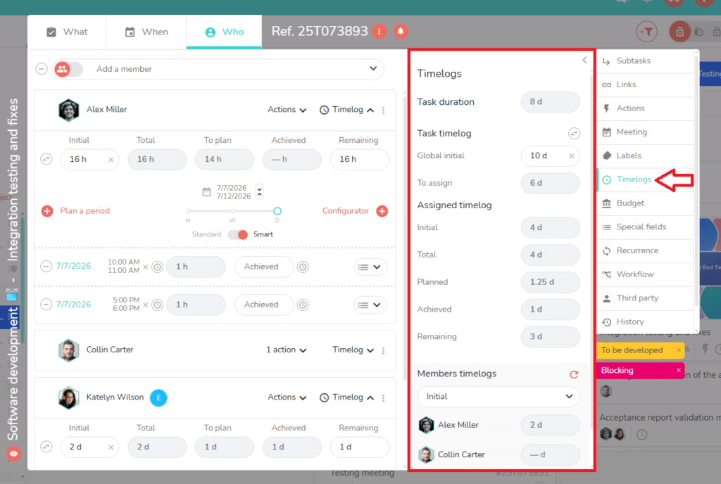Viewport: 721px width, 484px height.
Task: Click the Task timelog sync icon
Action: tap(573, 133)
